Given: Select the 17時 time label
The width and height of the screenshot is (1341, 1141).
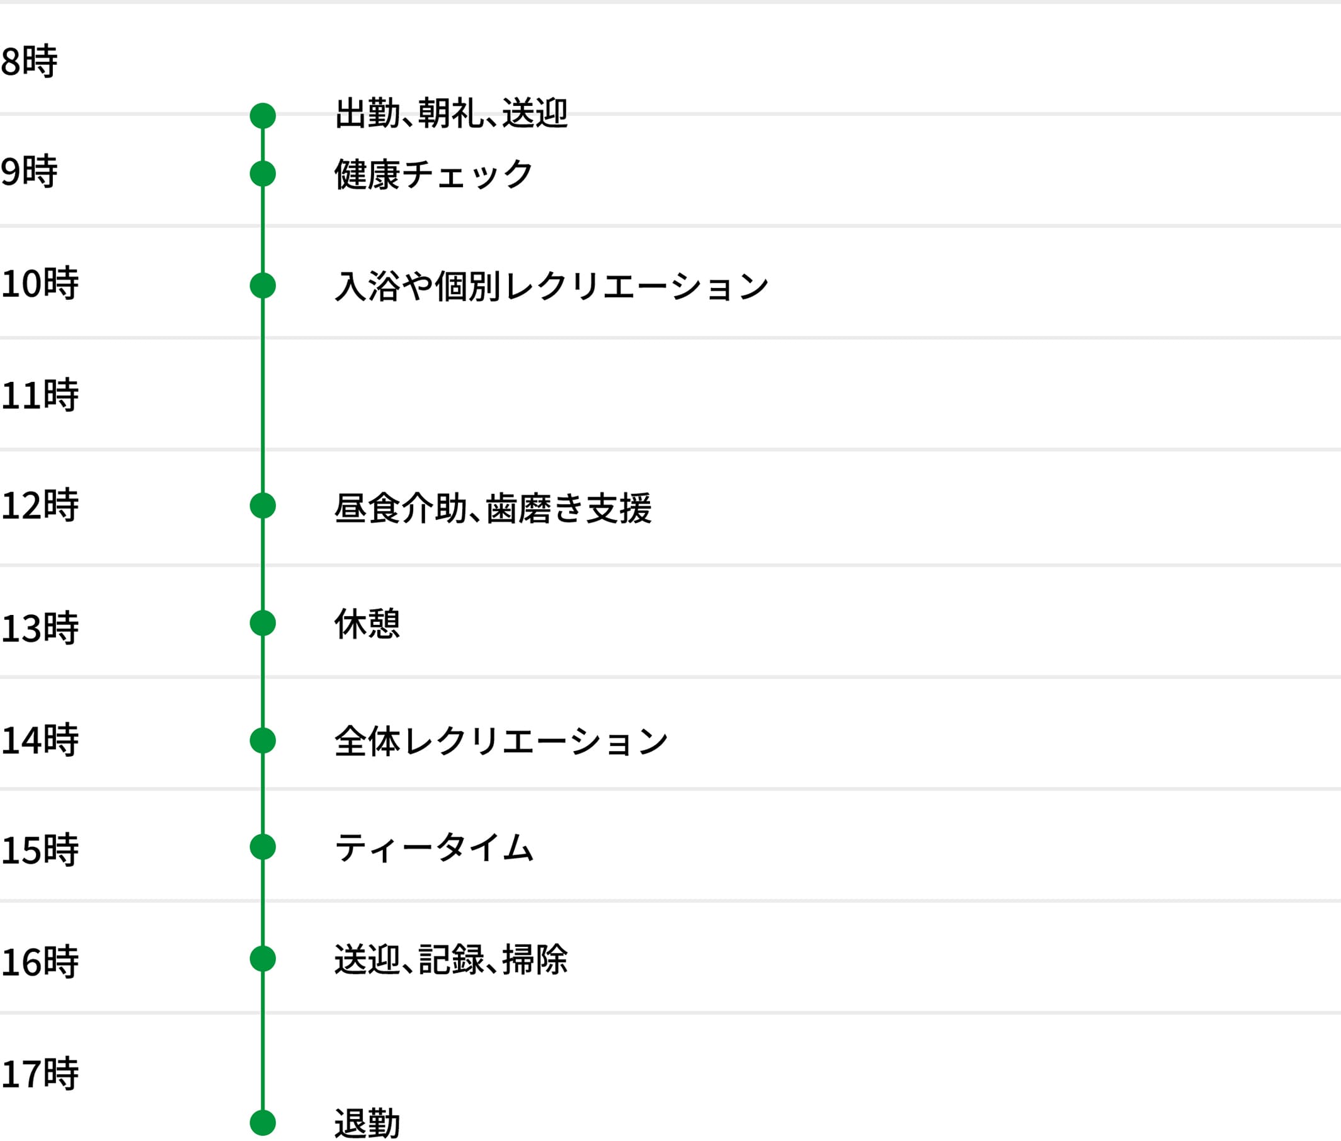Looking at the screenshot, I should pyautogui.click(x=40, y=1074).
